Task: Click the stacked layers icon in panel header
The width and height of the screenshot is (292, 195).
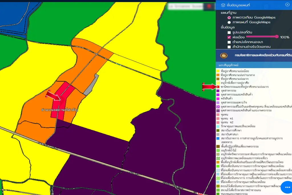Action: click(x=223, y=5)
